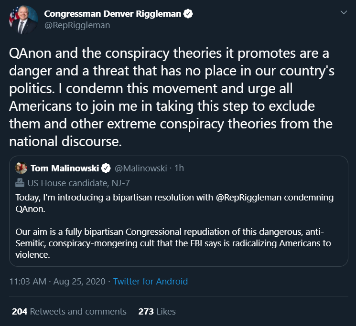Click the @RepRiggleman handle under the name
Viewport: 356px width, 326px height.
coord(77,25)
